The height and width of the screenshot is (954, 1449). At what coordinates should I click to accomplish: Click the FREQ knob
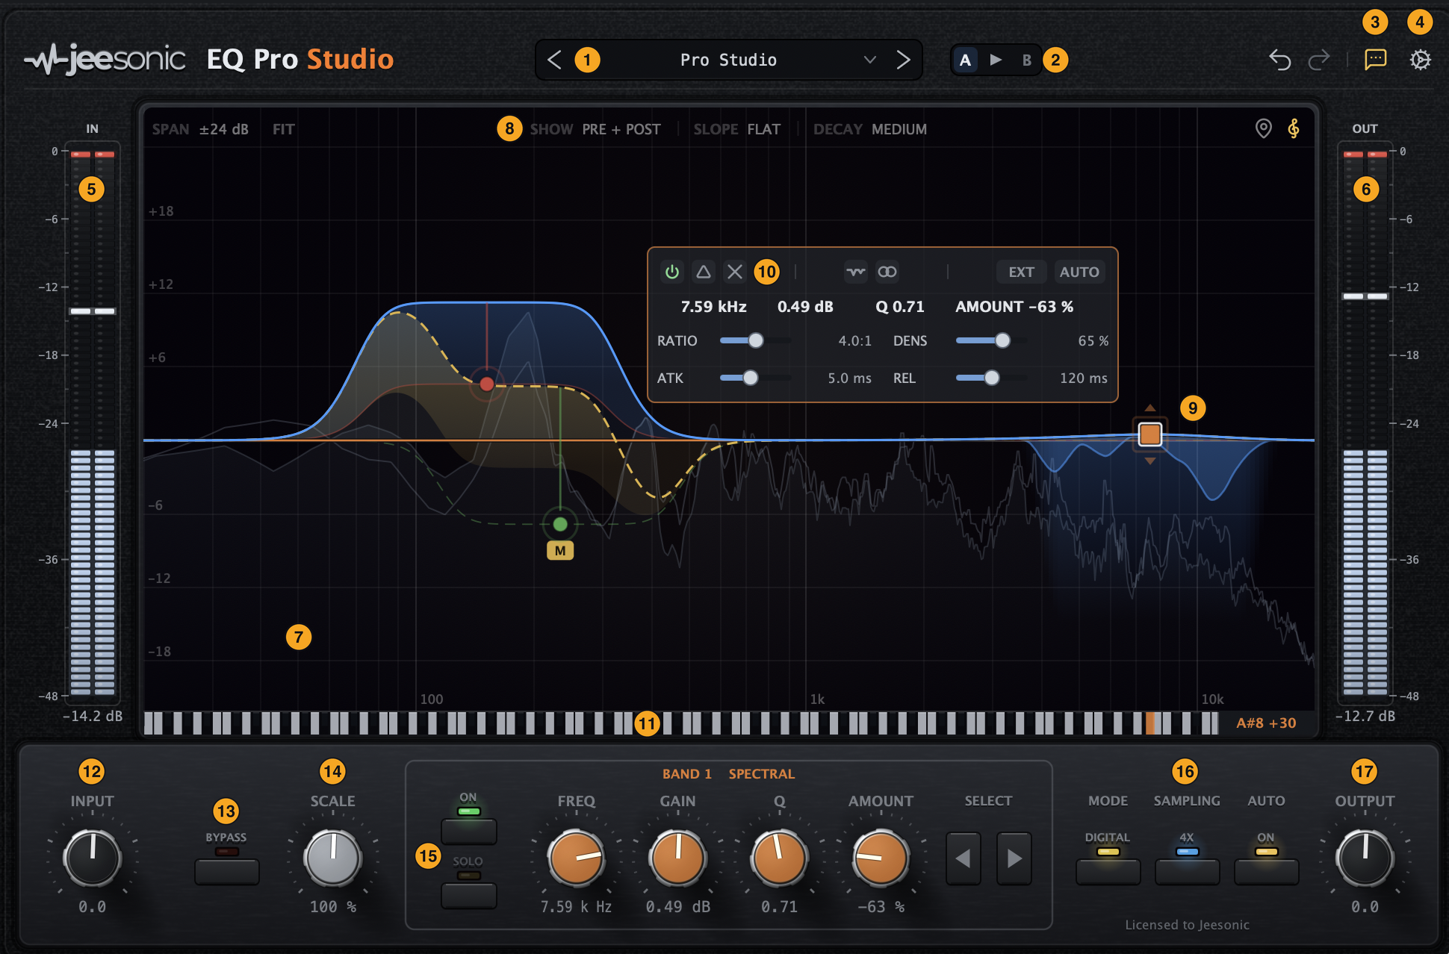coord(576,857)
